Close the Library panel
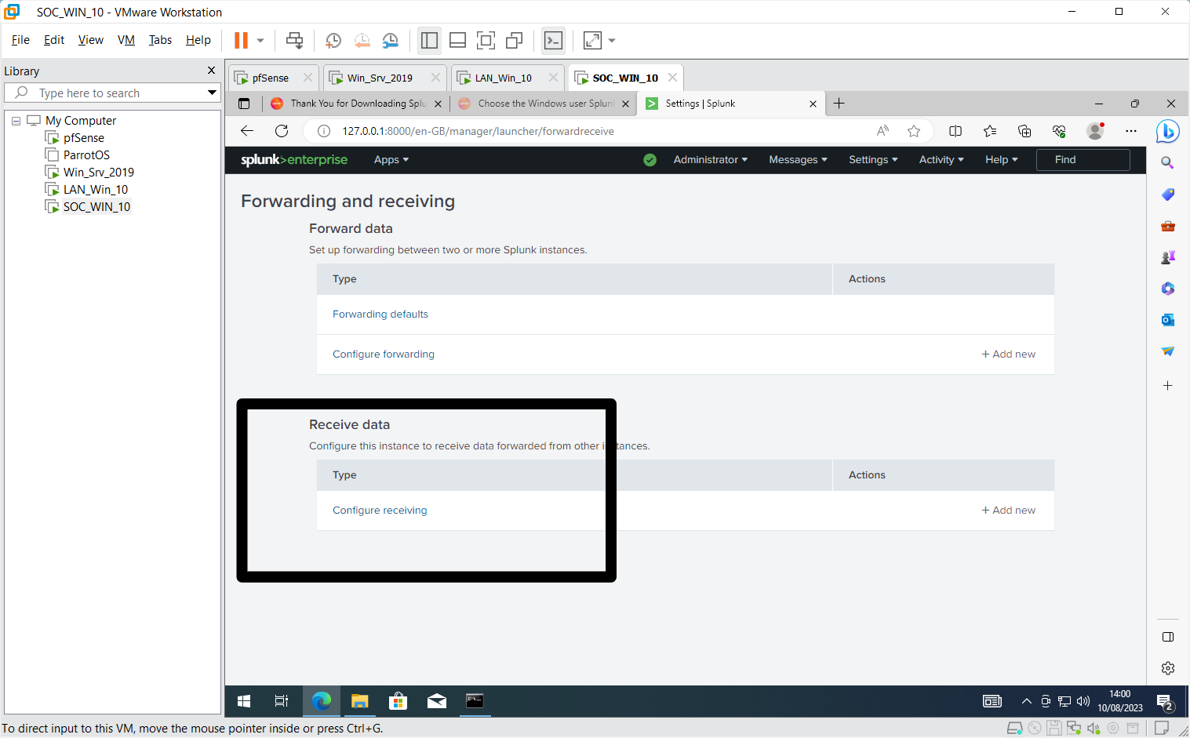This screenshot has height=738, width=1190. [211, 71]
